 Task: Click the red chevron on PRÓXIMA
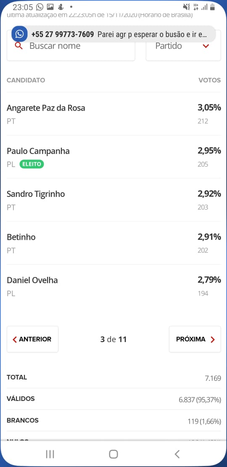(212, 340)
